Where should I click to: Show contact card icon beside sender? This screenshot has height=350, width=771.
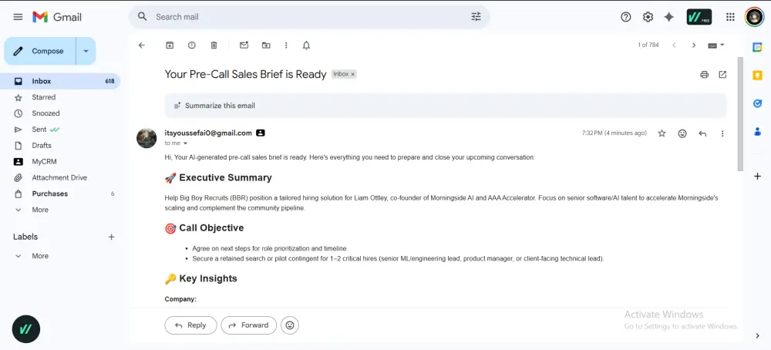pos(261,133)
